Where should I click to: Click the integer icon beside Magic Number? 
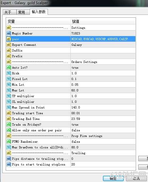click(x=9, y=33)
